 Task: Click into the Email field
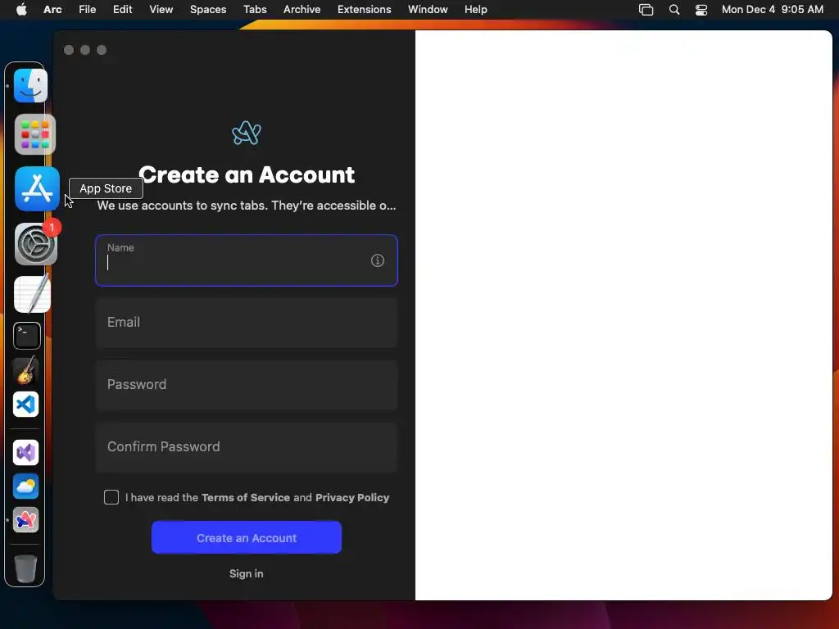[246, 323]
